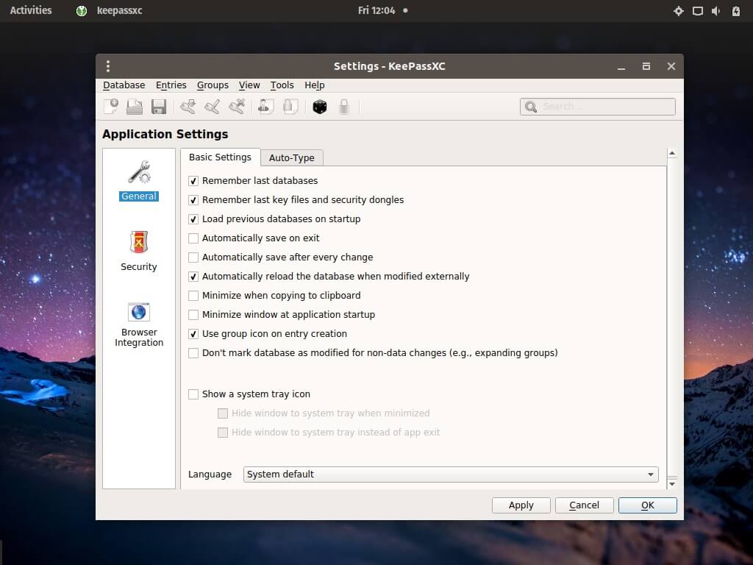Click the New database toolbar icon
The width and height of the screenshot is (753, 565).
coord(111,106)
